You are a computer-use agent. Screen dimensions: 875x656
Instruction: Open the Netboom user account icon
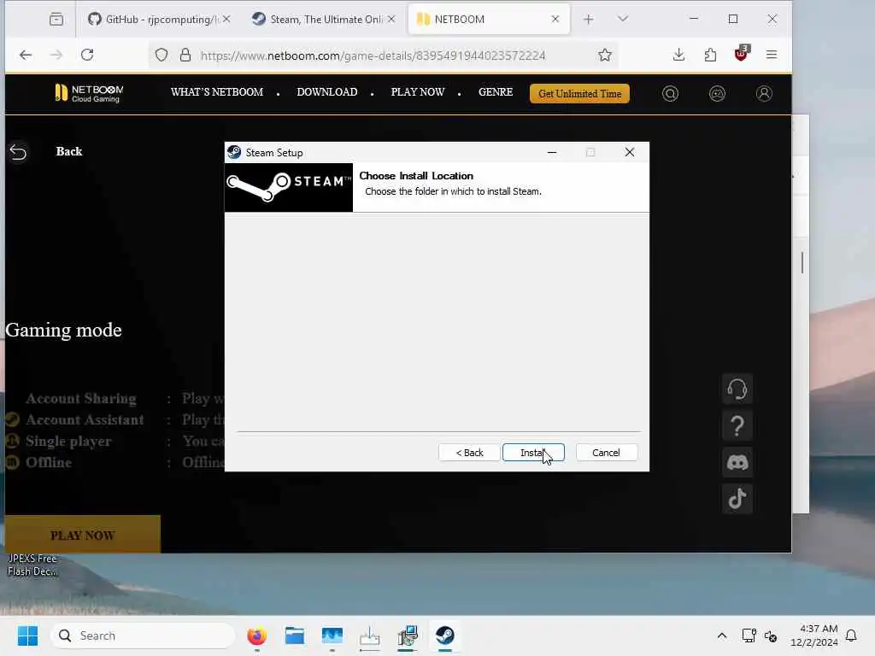(764, 94)
